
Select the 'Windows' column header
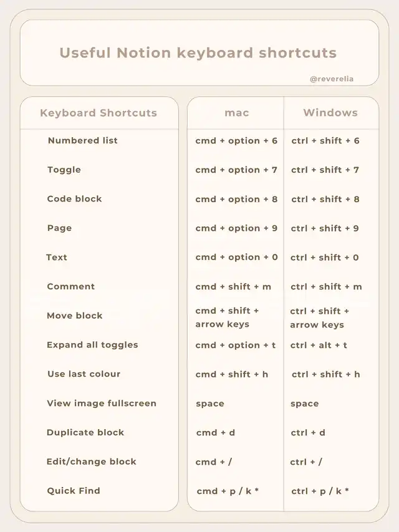(330, 113)
